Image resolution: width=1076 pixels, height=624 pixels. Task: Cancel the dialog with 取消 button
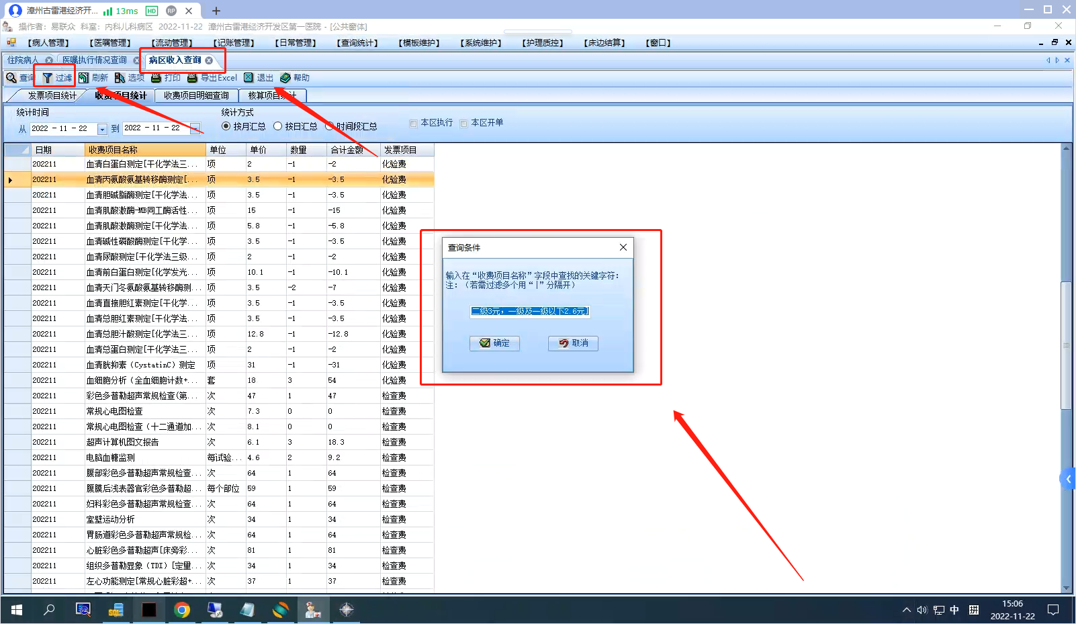pyautogui.click(x=573, y=343)
